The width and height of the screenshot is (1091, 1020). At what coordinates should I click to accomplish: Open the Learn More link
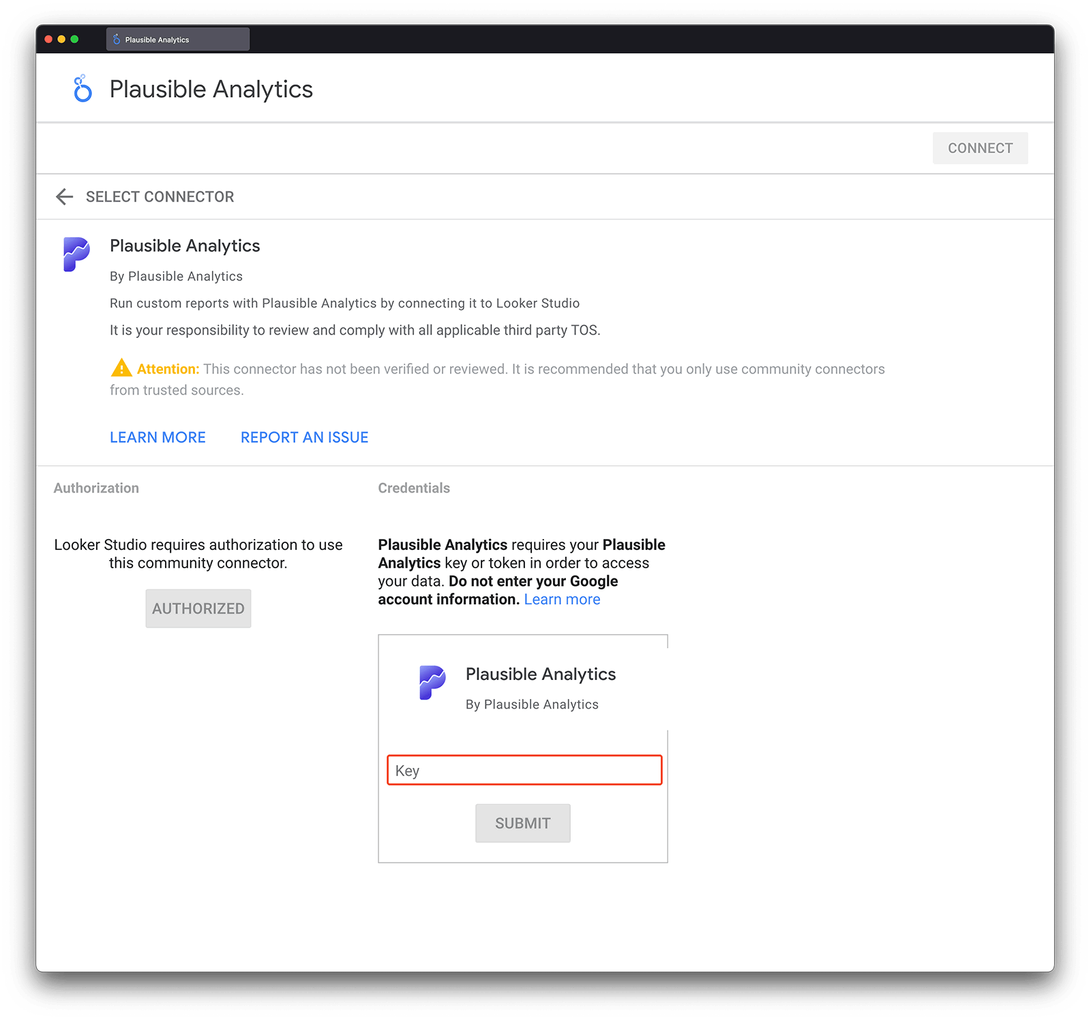[x=158, y=437]
